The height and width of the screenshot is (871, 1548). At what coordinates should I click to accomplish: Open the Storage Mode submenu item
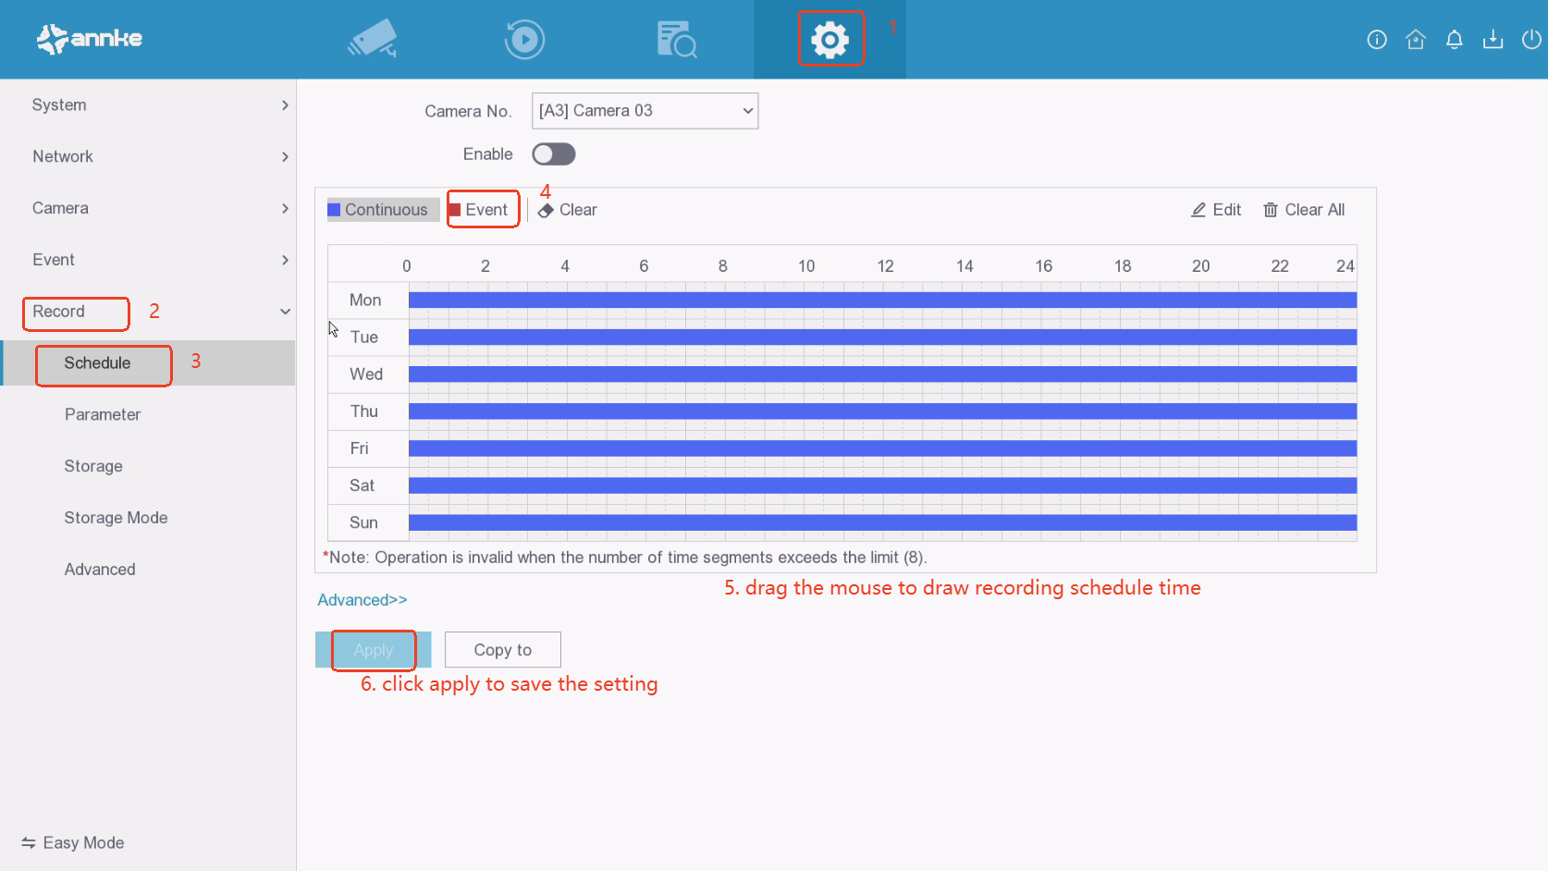[x=116, y=518]
